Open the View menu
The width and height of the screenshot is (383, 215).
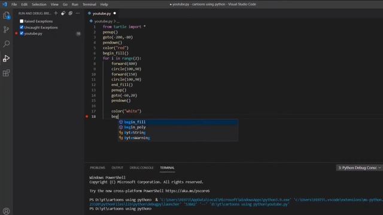tap(54, 4)
